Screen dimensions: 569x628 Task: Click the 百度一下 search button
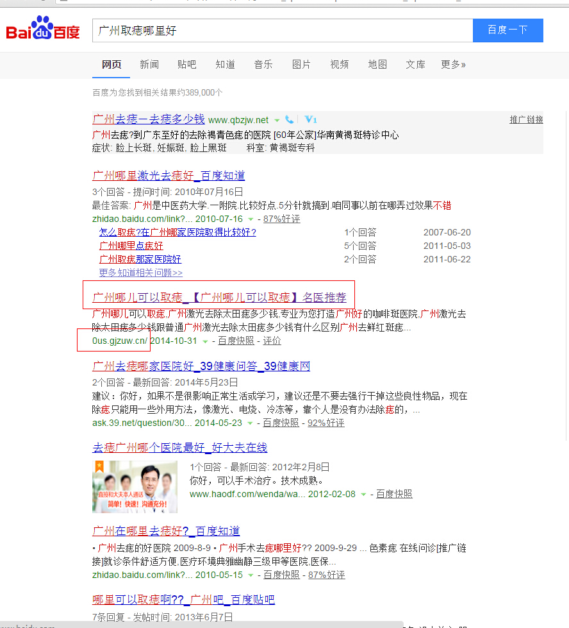[x=507, y=30]
